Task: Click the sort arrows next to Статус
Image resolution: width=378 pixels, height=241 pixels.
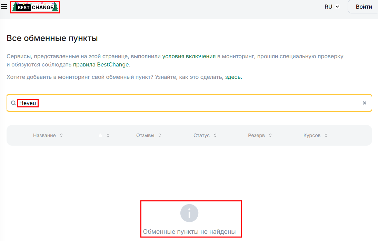Action: [215, 135]
